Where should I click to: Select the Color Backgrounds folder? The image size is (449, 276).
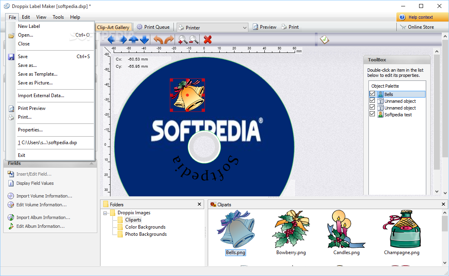click(x=145, y=227)
